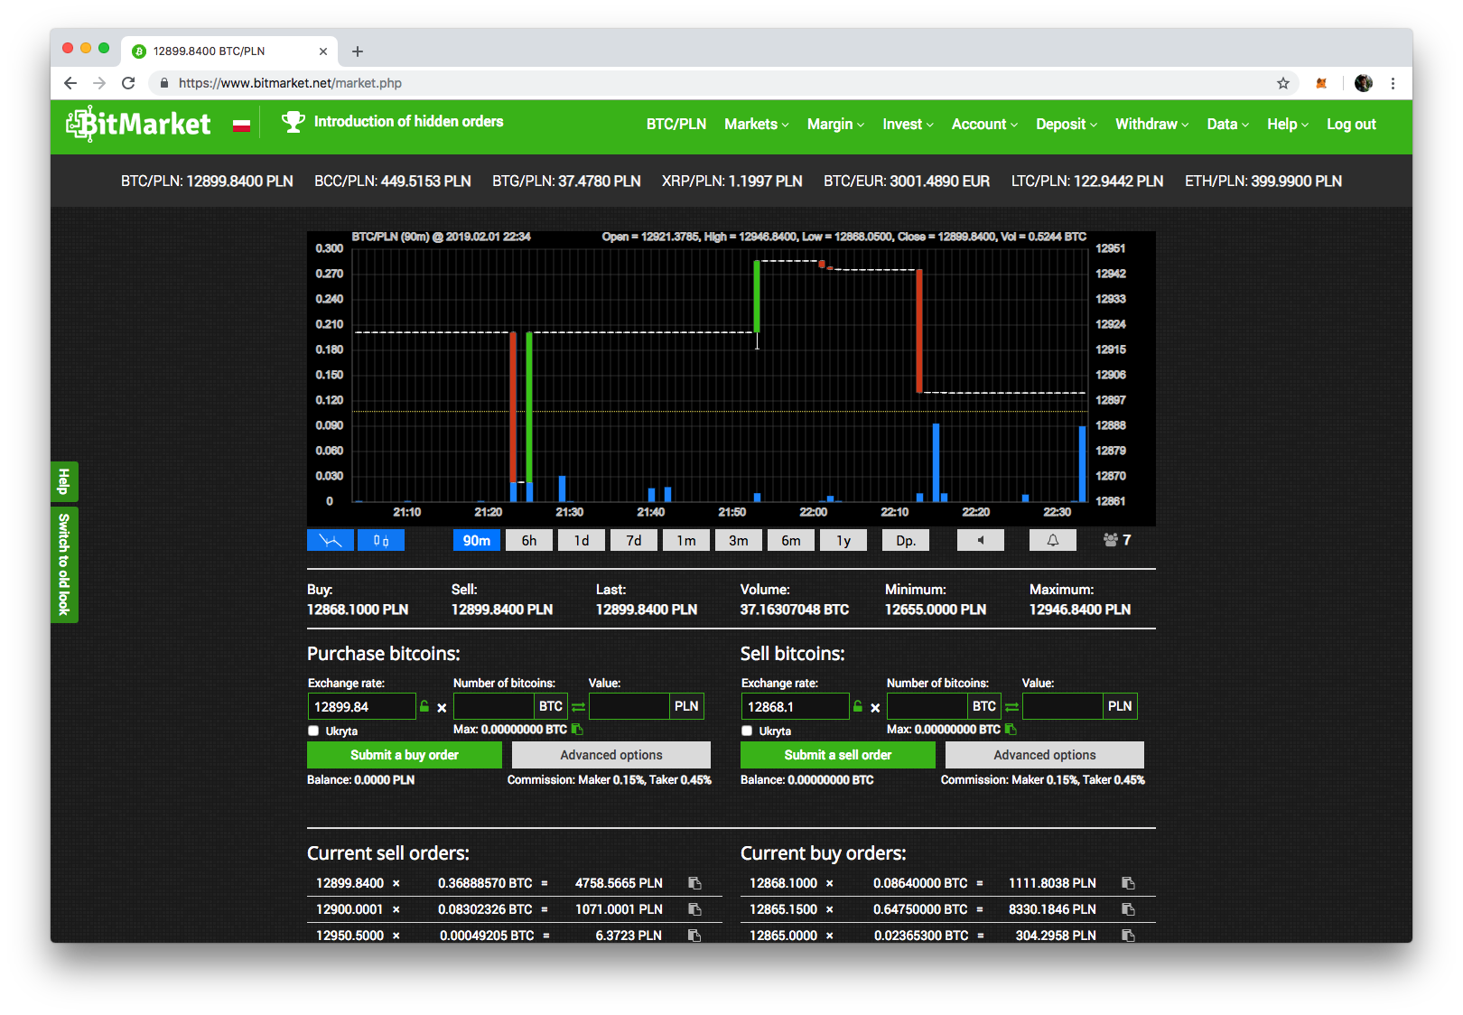This screenshot has width=1463, height=1015.
Task: Expand the Account dropdown menu
Action: click(984, 125)
